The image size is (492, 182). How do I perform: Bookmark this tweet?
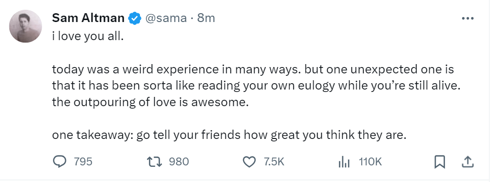440,162
